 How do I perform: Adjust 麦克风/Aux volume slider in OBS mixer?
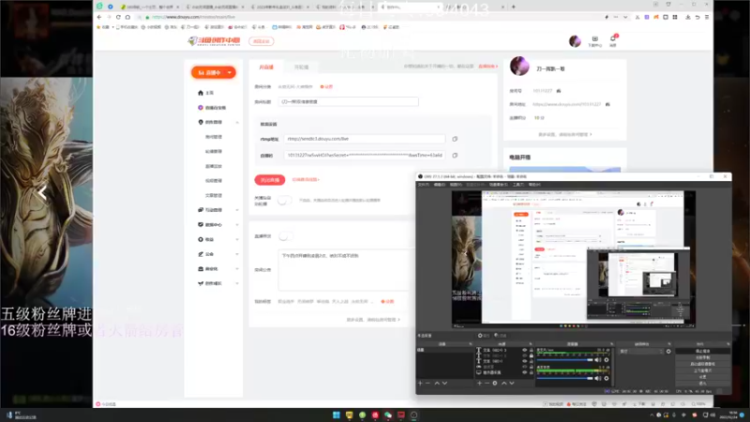tap(564, 360)
